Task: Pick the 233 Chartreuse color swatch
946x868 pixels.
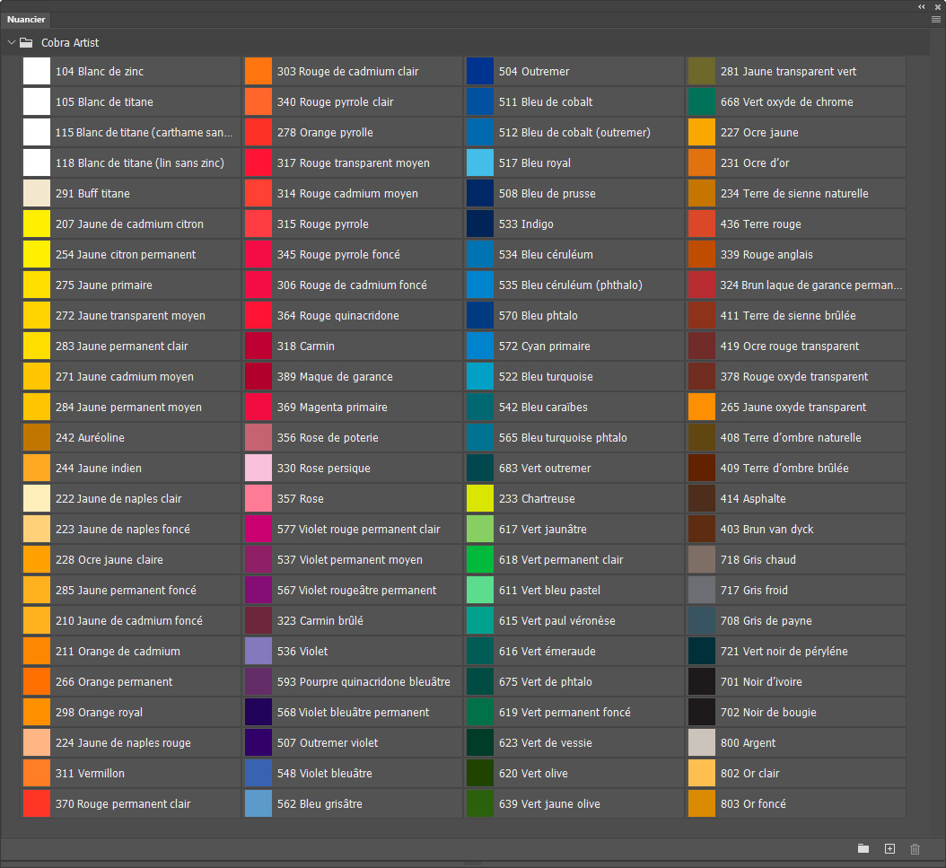Action: pyautogui.click(x=479, y=499)
